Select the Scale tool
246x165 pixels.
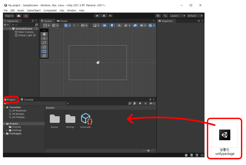point(44,47)
